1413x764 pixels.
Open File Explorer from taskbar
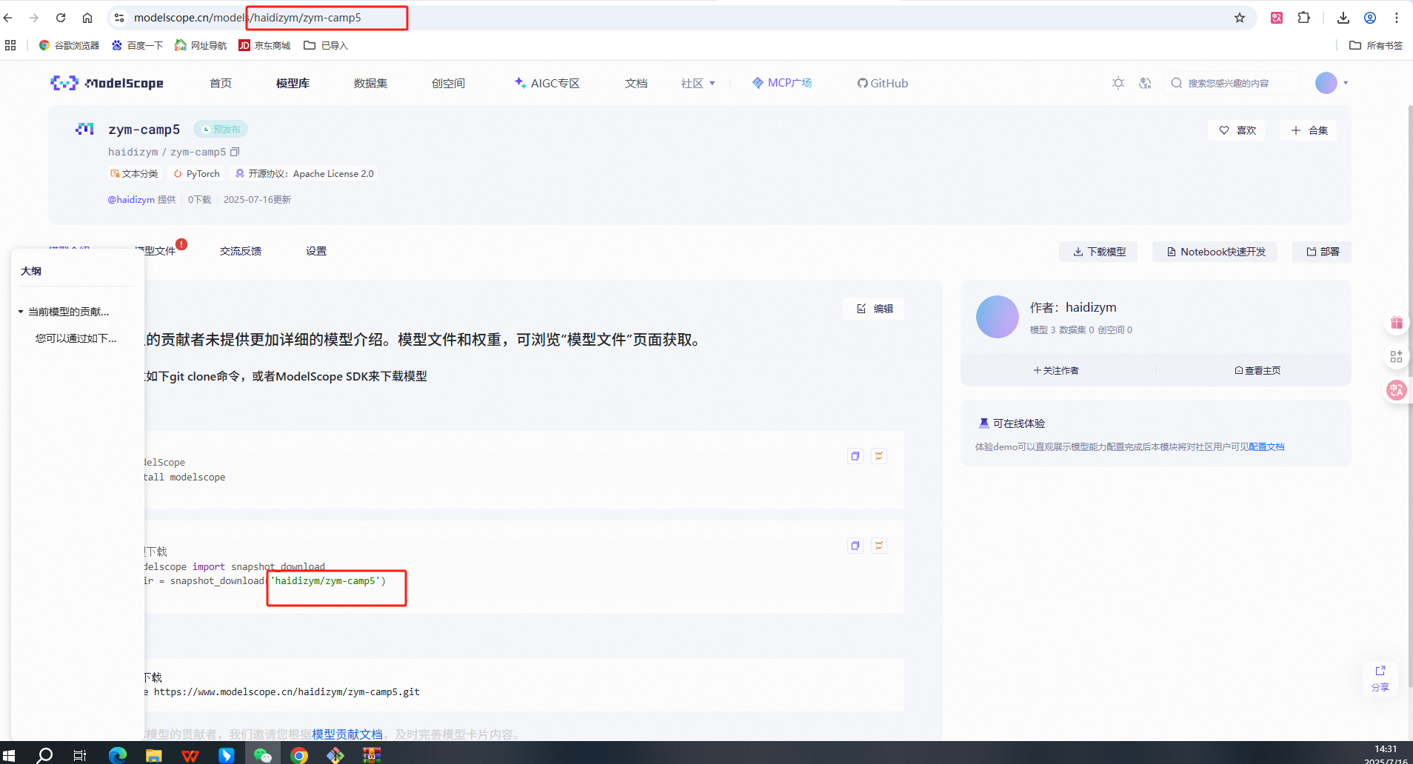pos(154,755)
